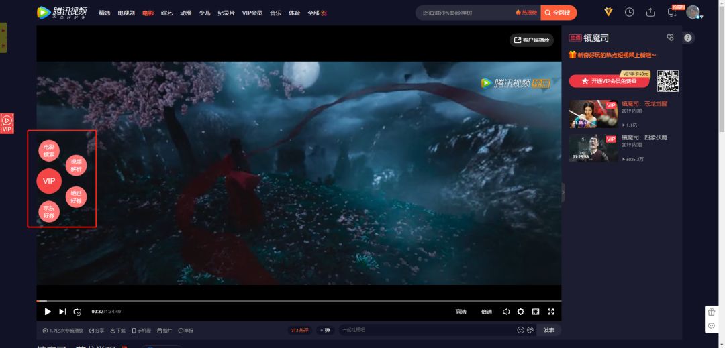Focus the top search input field
Image resolution: width=725 pixels, height=348 pixels.
pos(465,13)
